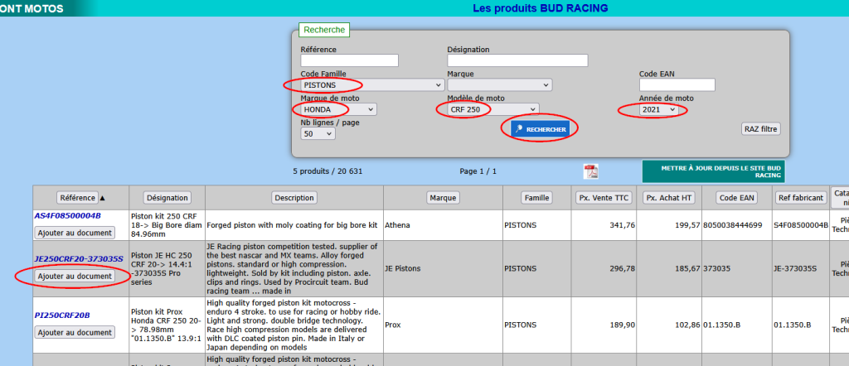Click Mettre à jour depuis le site Bud Racing

coord(713,171)
